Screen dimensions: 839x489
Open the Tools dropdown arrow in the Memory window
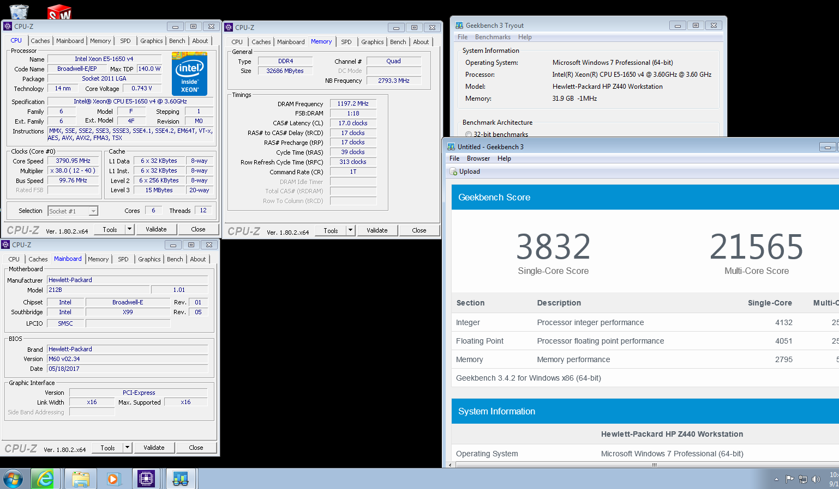[350, 230]
